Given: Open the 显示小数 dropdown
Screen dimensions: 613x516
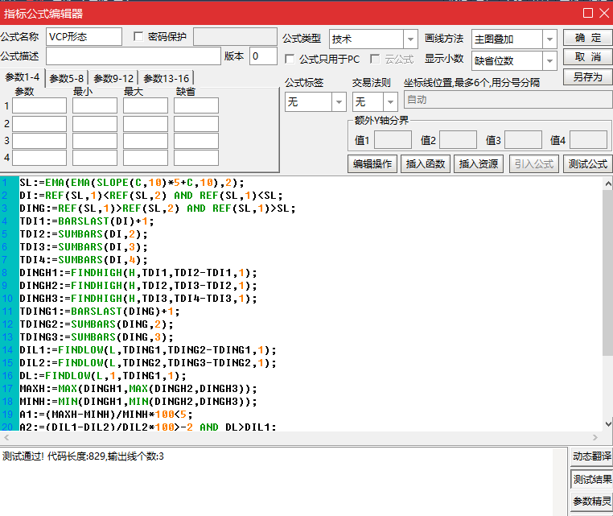Looking at the screenshot, I should [549, 60].
